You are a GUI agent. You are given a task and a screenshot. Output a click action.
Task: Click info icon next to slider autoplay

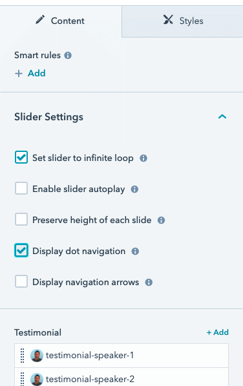134,189
